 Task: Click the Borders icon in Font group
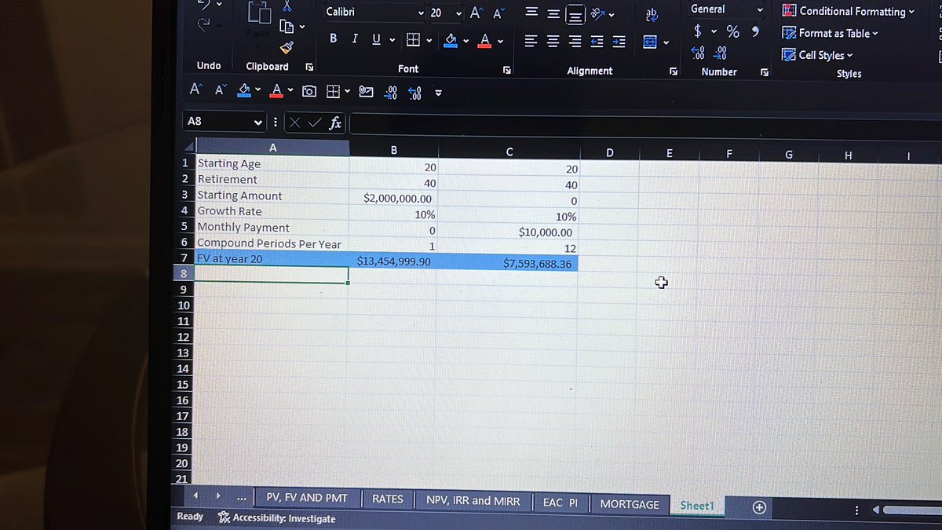(x=413, y=39)
